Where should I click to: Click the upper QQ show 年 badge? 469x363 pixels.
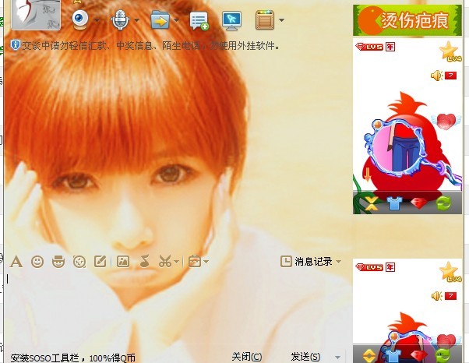point(390,47)
